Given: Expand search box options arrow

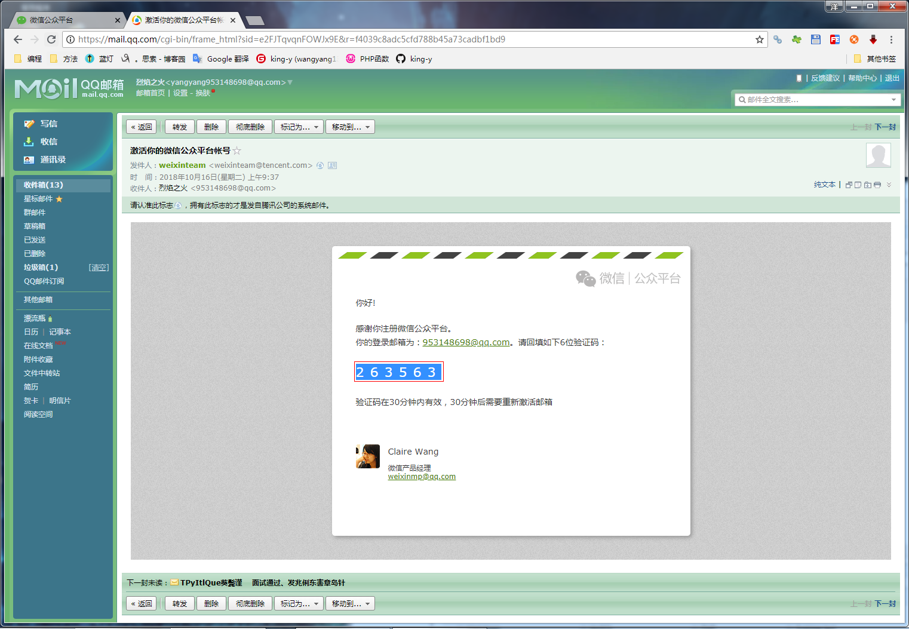Looking at the screenshot, I should pos(893,100).
